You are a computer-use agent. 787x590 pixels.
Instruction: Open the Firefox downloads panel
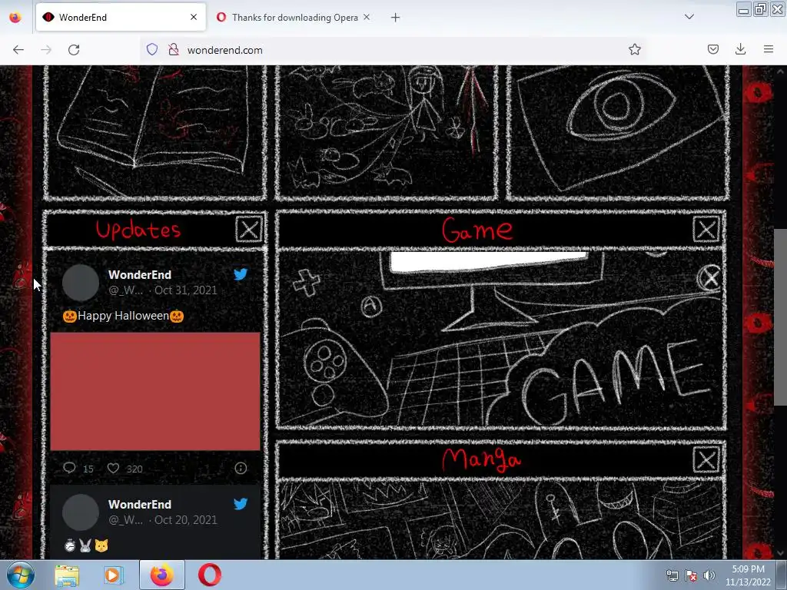tap(740, 49)
